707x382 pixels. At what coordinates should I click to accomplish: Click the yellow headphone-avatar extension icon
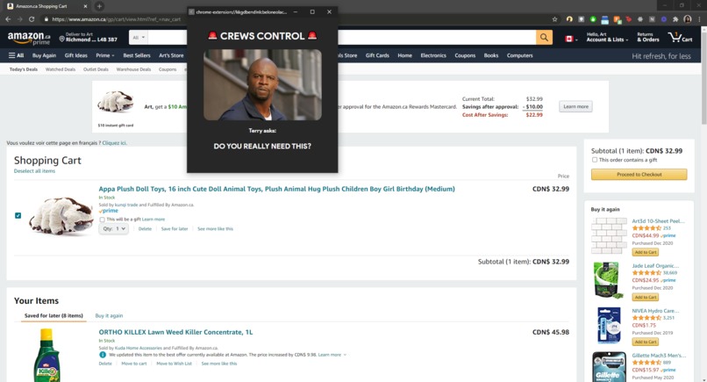[569, 19]
